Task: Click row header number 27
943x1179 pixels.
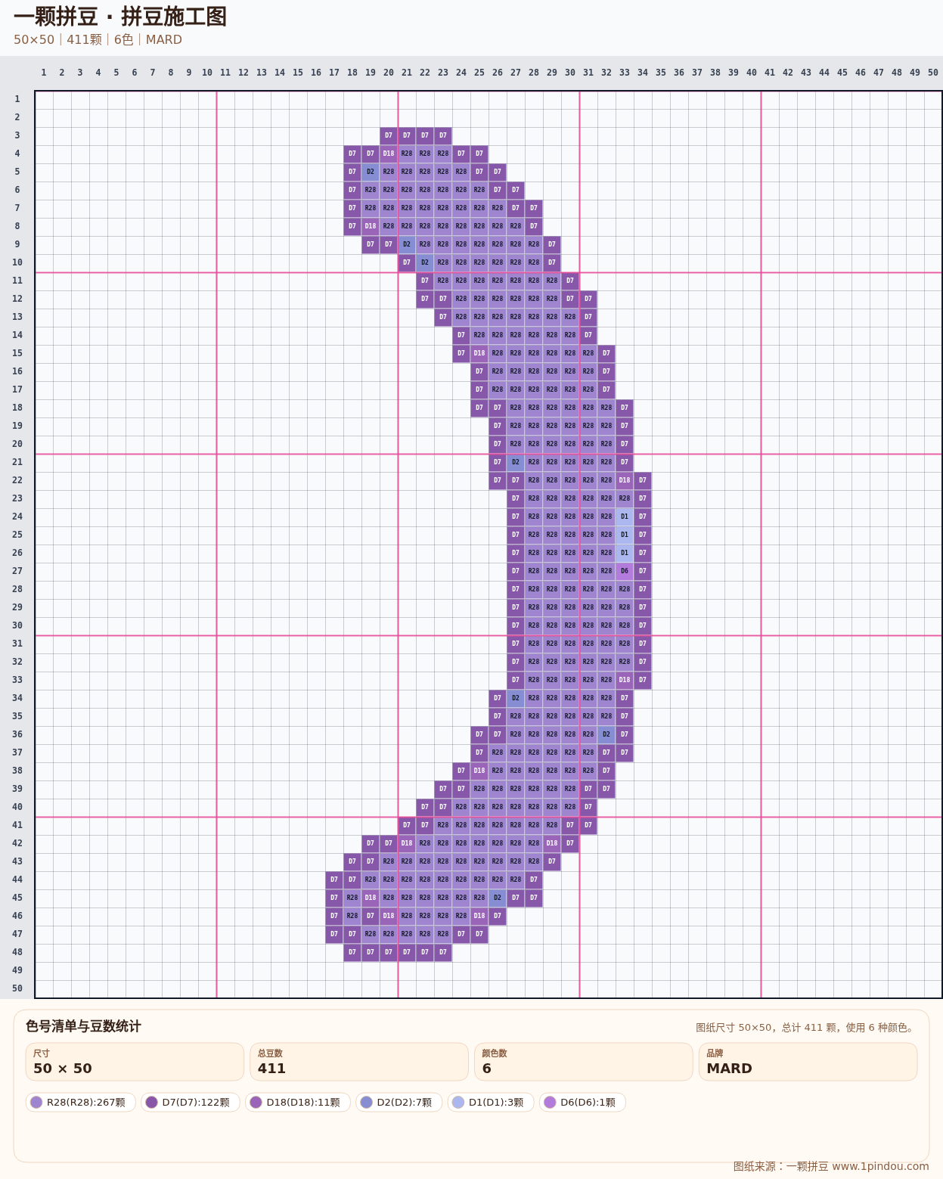Action: (17, 571)
